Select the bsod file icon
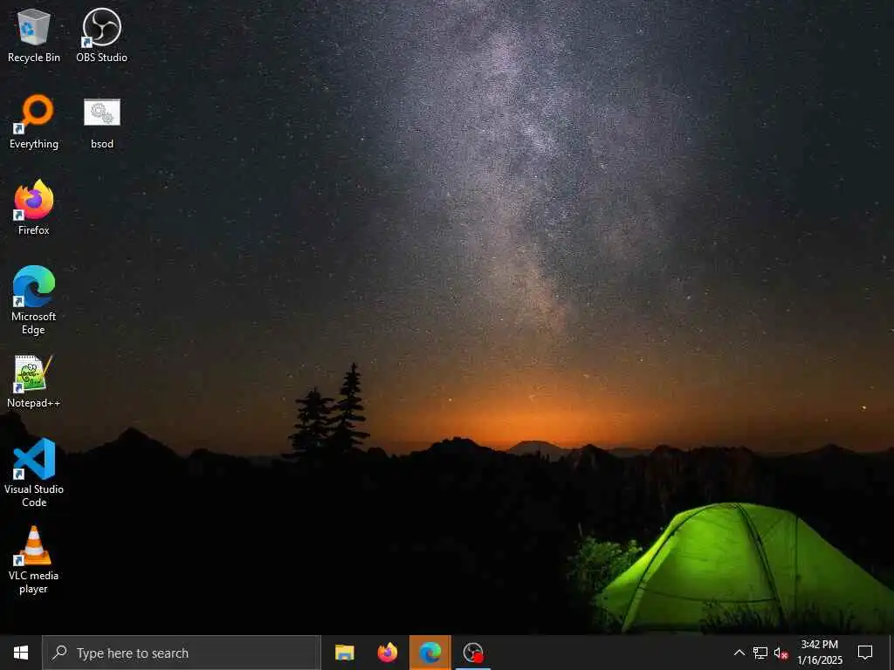 [101, 122]
